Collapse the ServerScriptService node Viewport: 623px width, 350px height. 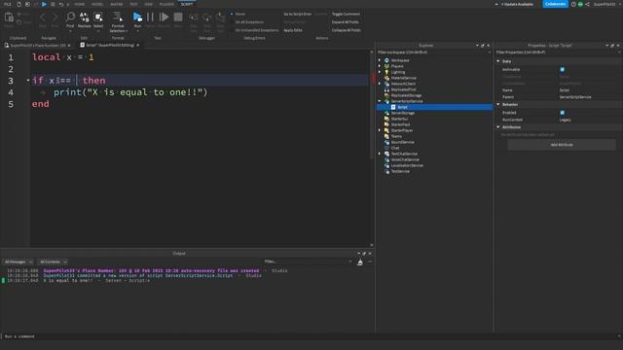[x=380, y=101]
